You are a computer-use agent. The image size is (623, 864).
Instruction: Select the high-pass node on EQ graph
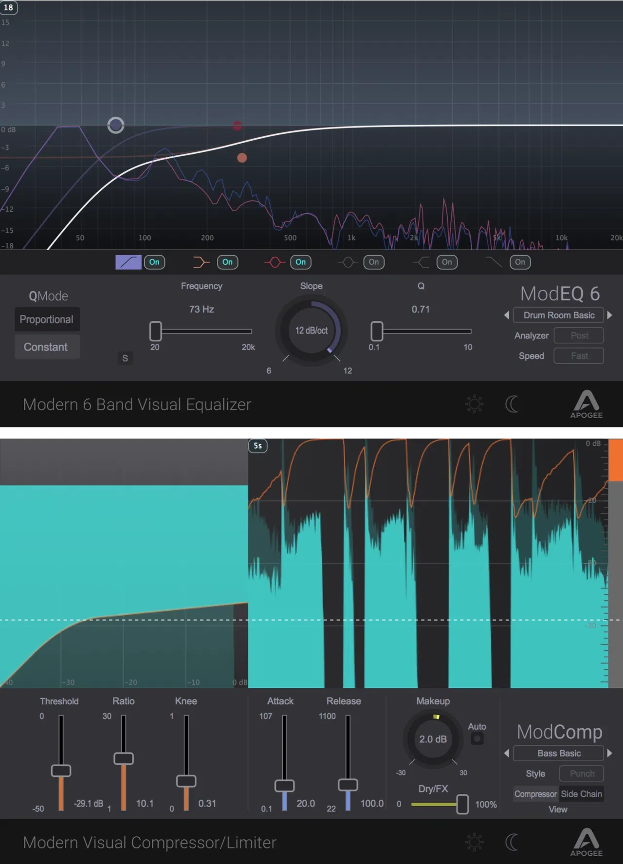tap(116, 125)
